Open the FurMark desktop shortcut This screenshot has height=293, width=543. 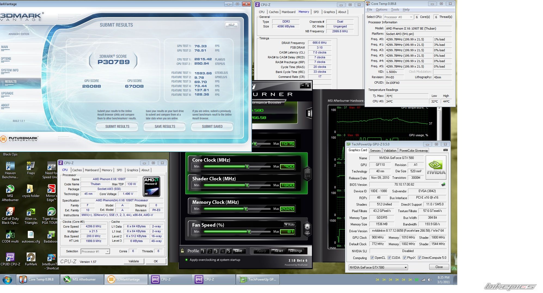(31, 257)
